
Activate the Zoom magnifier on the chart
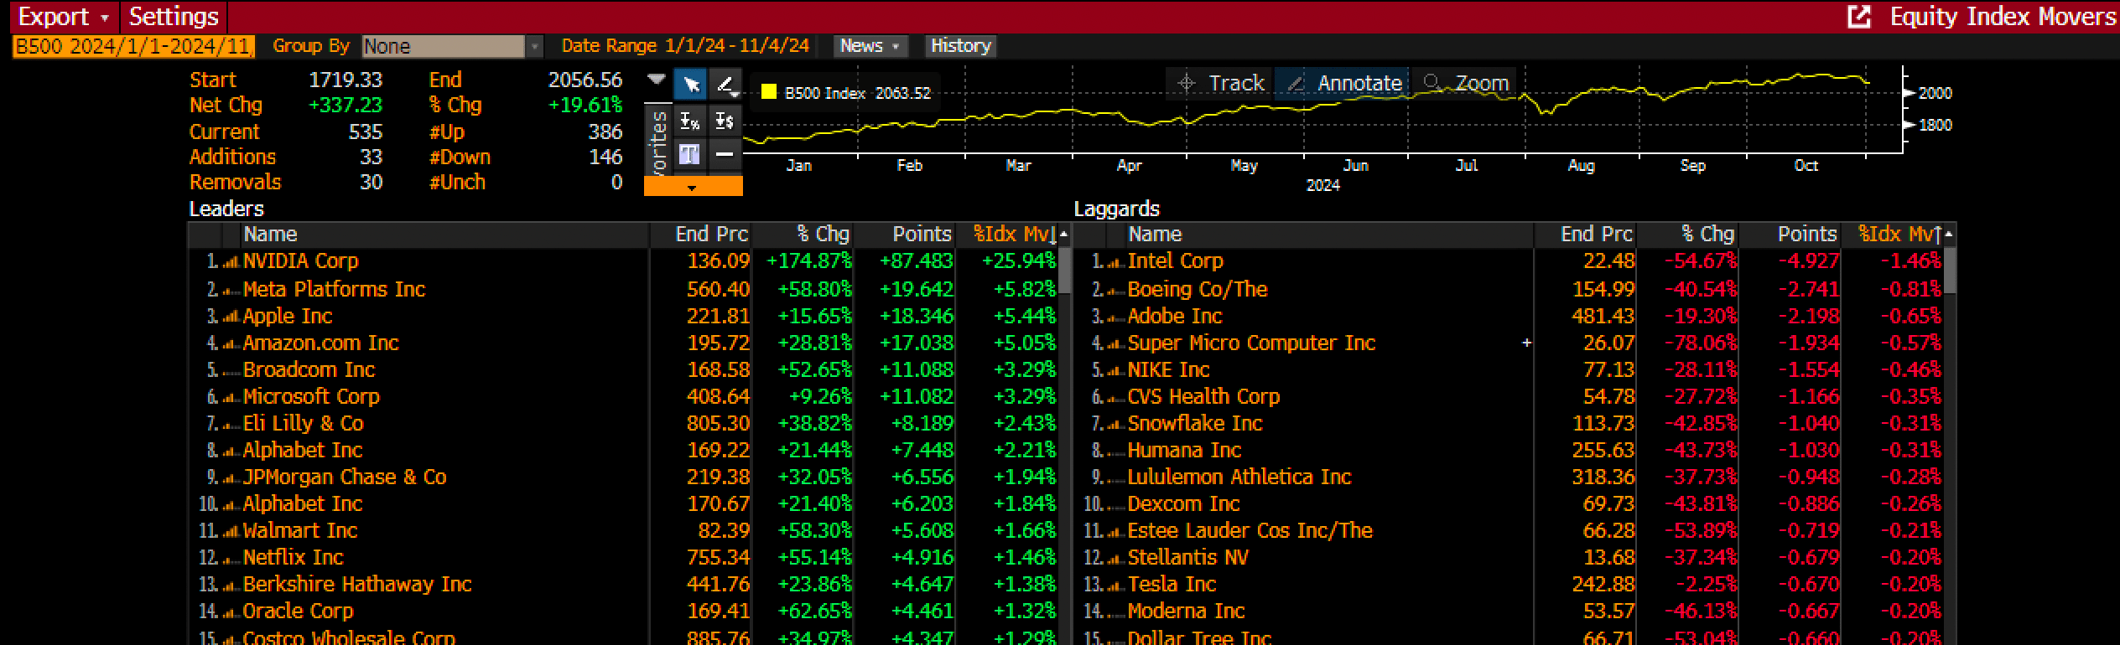1466,83
